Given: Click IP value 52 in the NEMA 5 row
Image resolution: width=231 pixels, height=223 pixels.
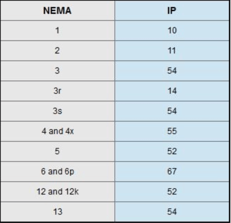Looking at the screenshot, I should pyautogui.click(x=172, y=151).
